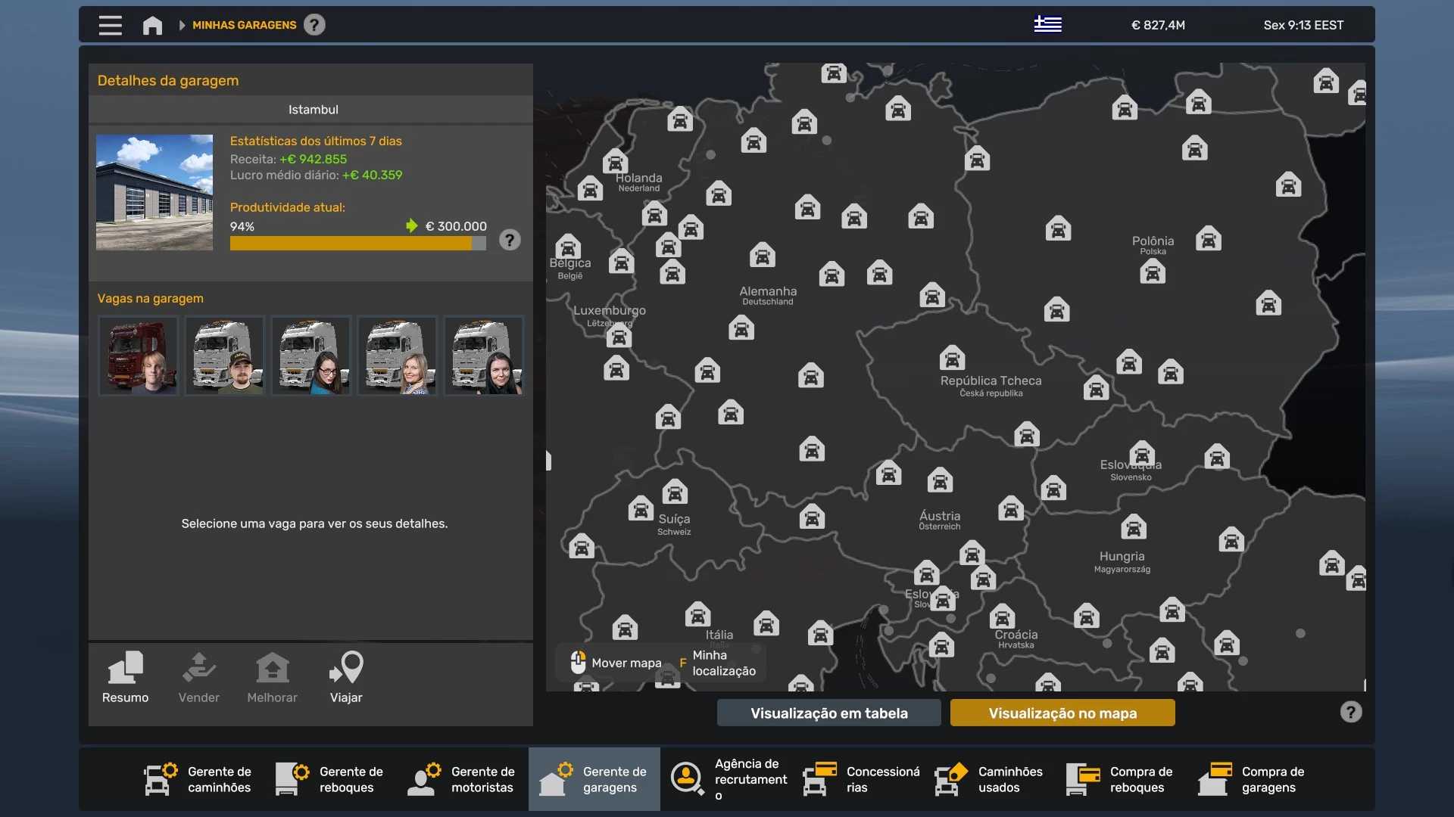
Task: Select first garage slot with red truck
Action: click(x=138, y=356)
